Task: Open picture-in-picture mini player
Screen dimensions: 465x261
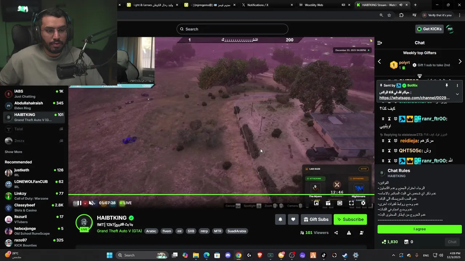Action: coord(316,203)
